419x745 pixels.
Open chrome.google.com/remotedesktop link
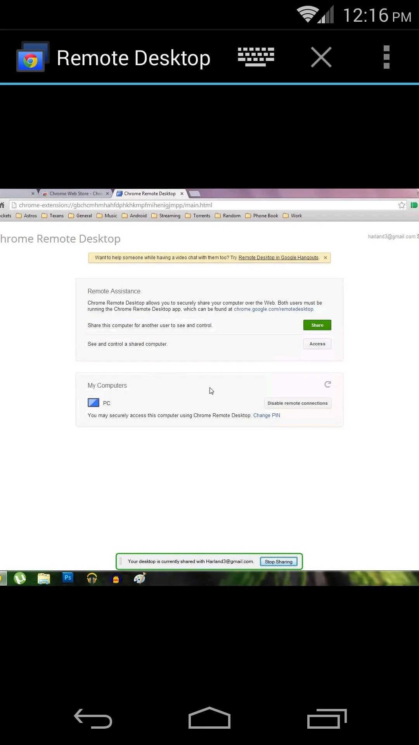coord(274,309)
